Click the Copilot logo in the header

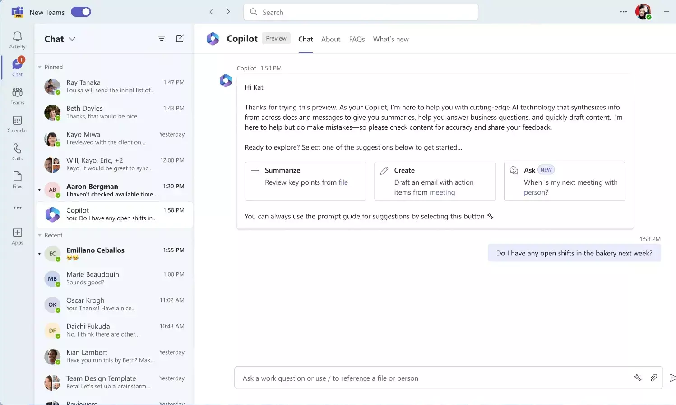point(213,39)
